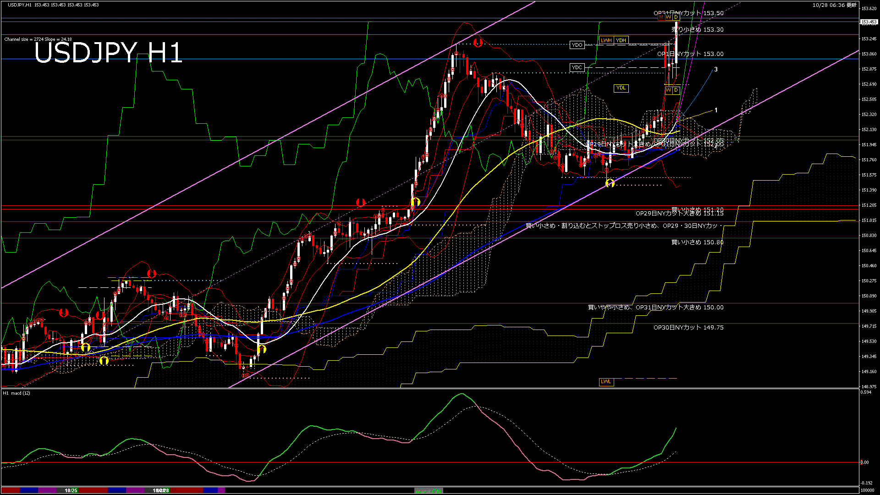Click the yellow YDH yesterday high tag
This screenshot has width=880, height=495.
(621, 40)
